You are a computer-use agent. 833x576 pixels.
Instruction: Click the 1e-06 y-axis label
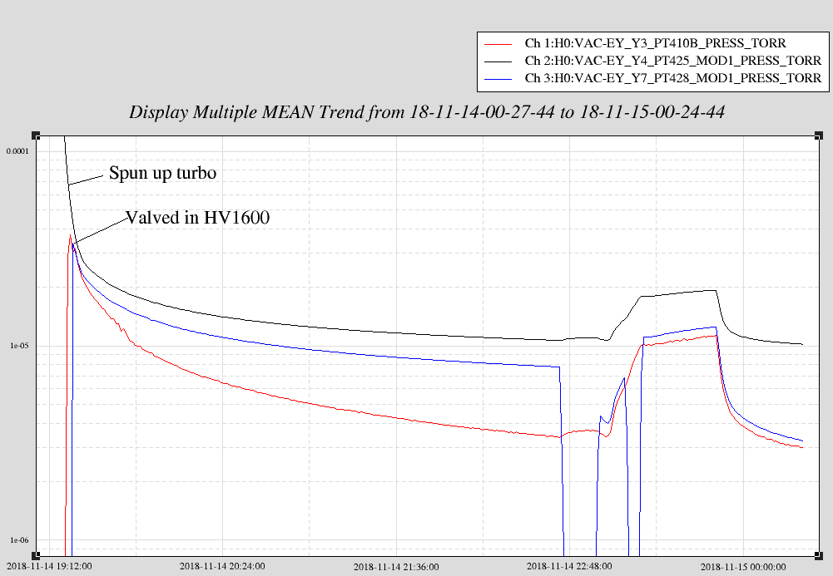pyautogui.click(x=19, y=540)
